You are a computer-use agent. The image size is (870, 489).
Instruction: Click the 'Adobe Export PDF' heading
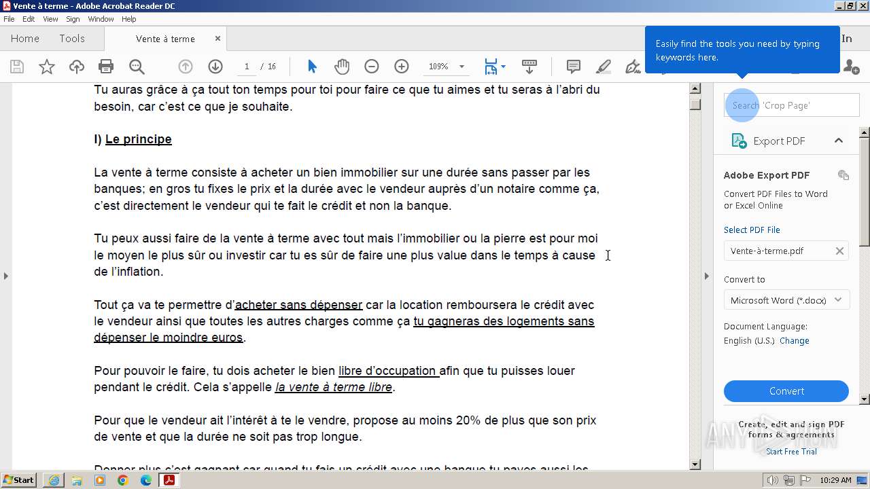pyautogui.click(x=766, y=175)
